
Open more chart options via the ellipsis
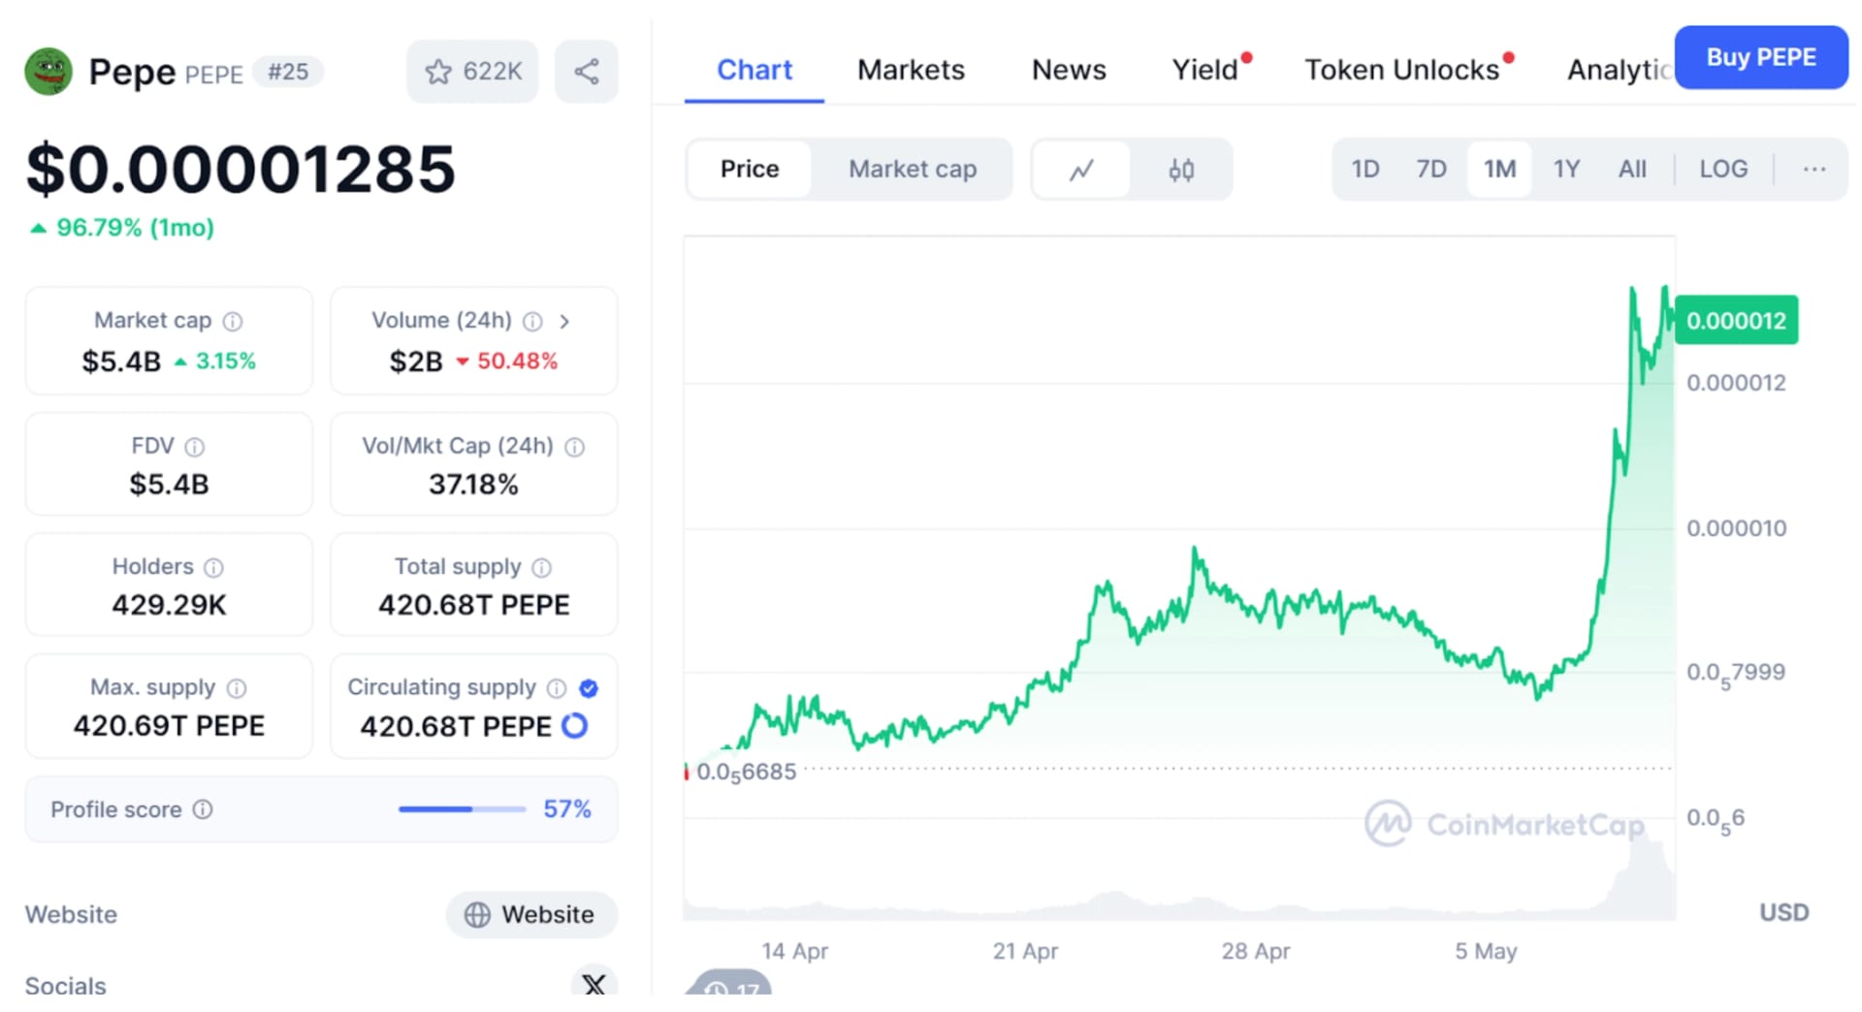coord(1813,169)
